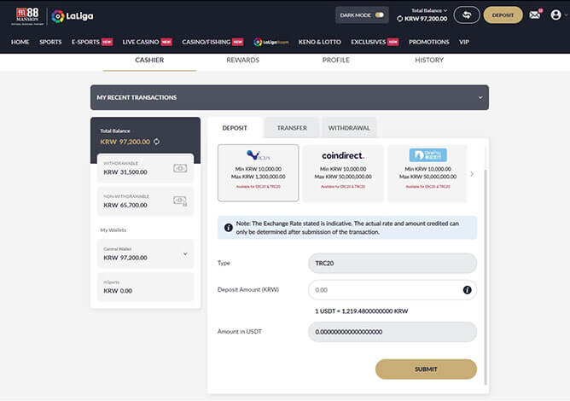Show next payment methods with arrow
Image resolution: width=570 pixels, height=401 pixels.
point(472,174)
